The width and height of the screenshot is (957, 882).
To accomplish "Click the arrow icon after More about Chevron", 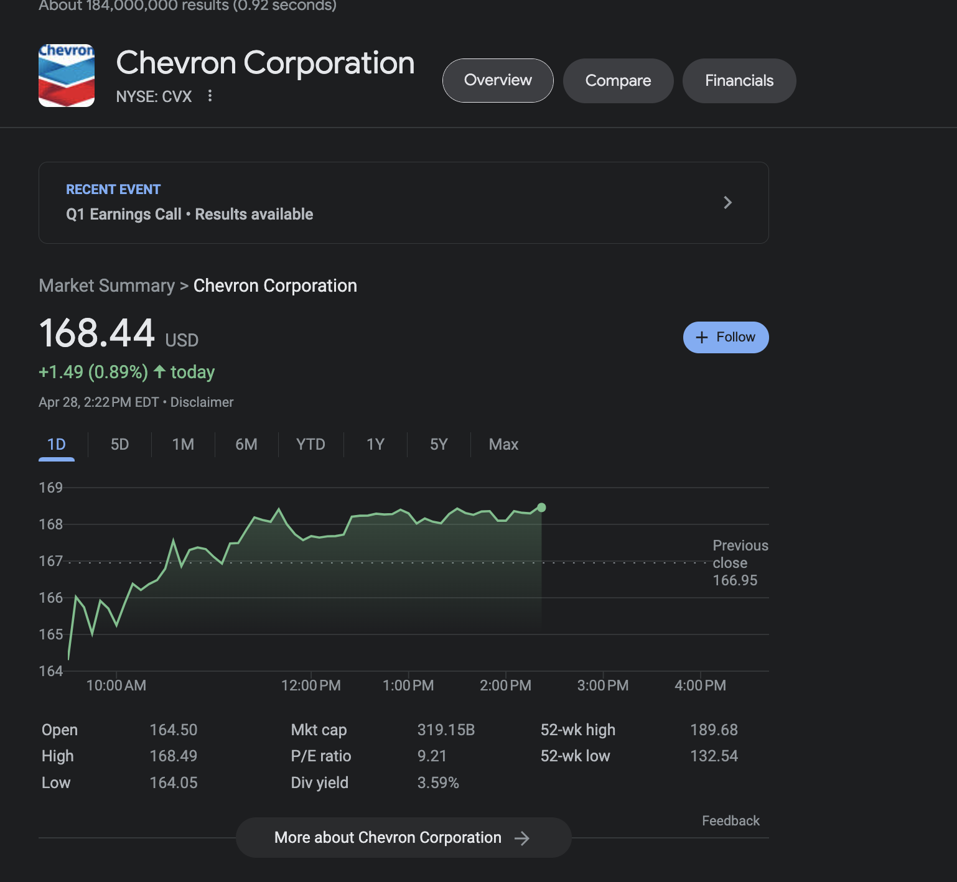I will pos(522,838).
